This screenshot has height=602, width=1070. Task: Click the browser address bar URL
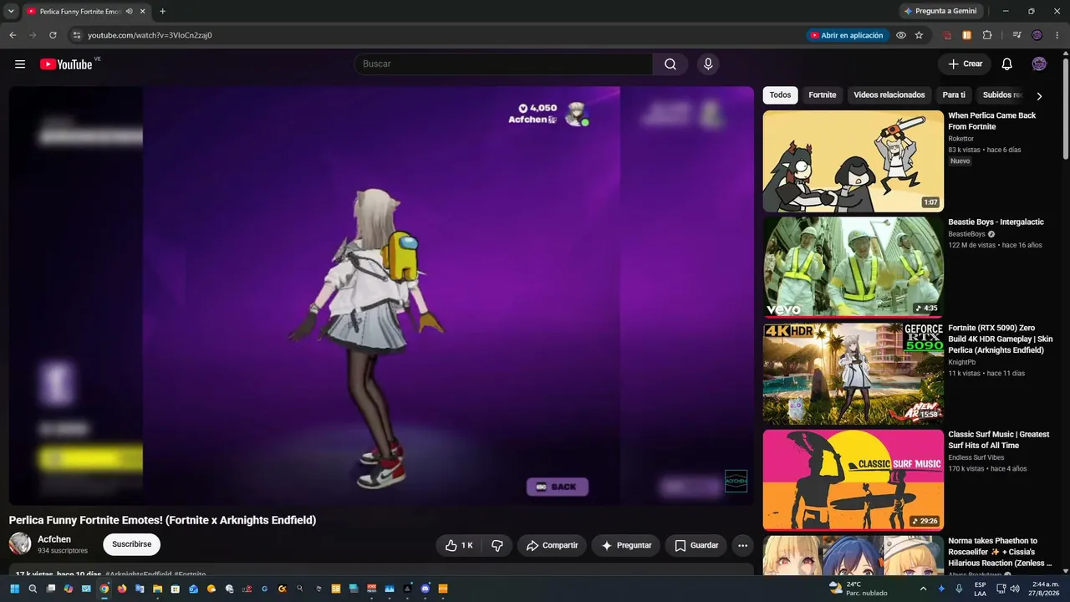coord(150,35)
